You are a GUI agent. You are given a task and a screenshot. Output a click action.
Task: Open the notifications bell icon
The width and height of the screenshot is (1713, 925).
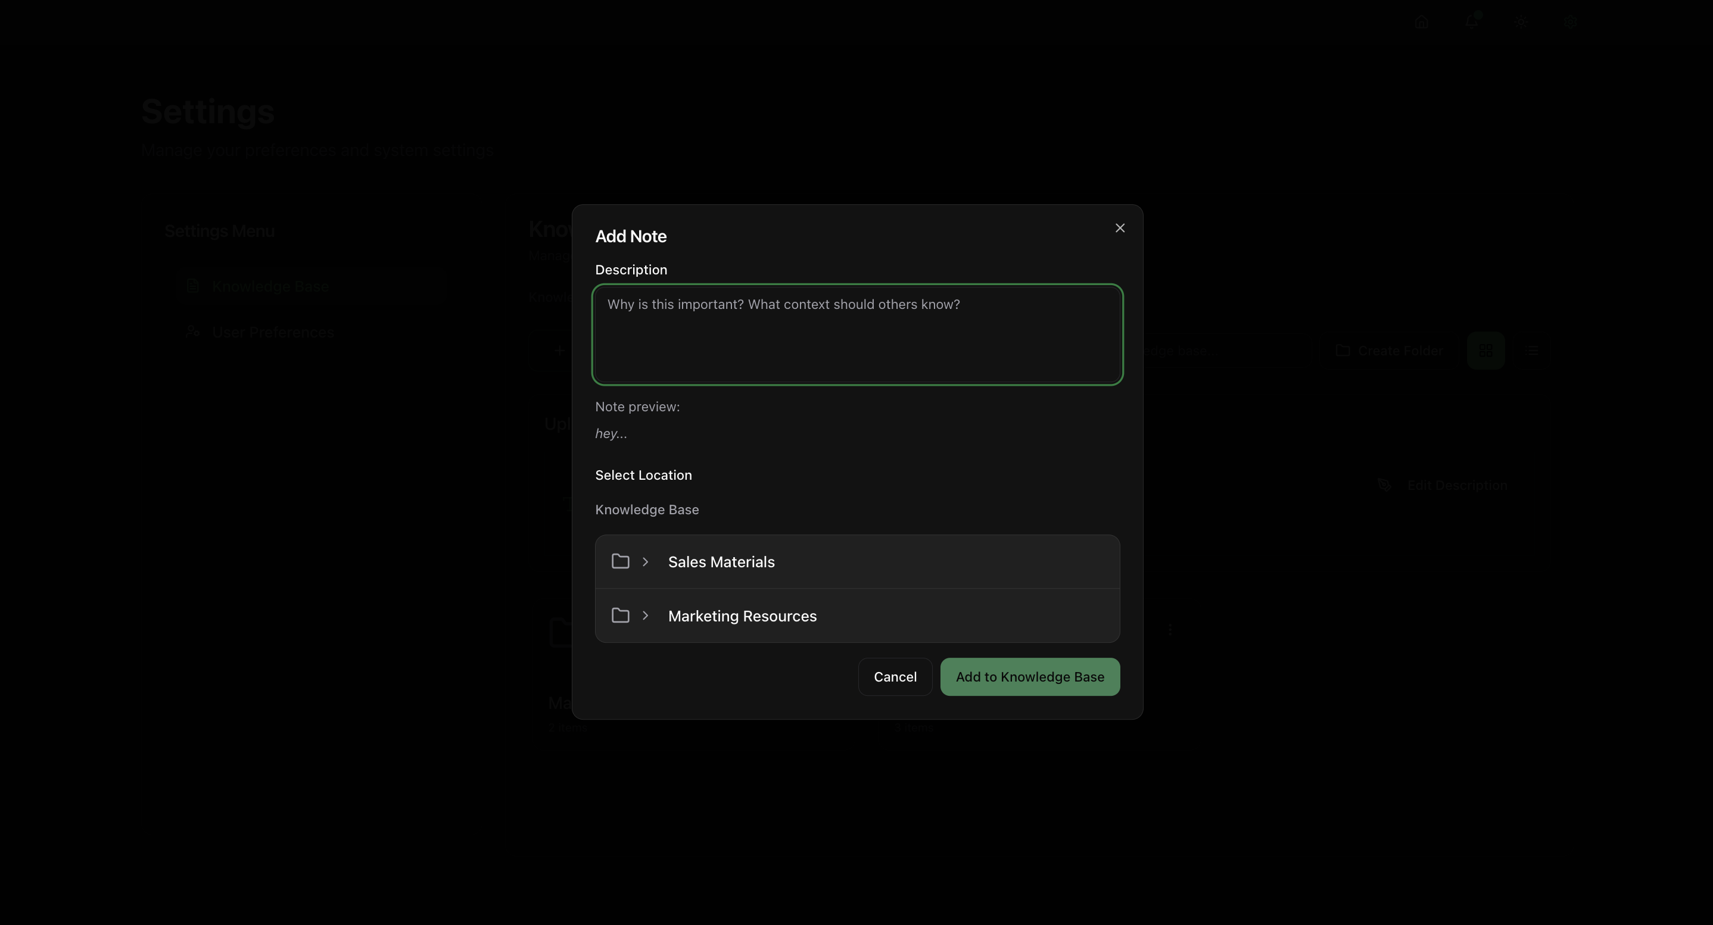click(1471, 22)
